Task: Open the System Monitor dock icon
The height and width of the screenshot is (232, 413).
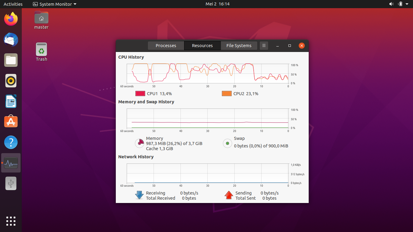Action: [11, 163]
